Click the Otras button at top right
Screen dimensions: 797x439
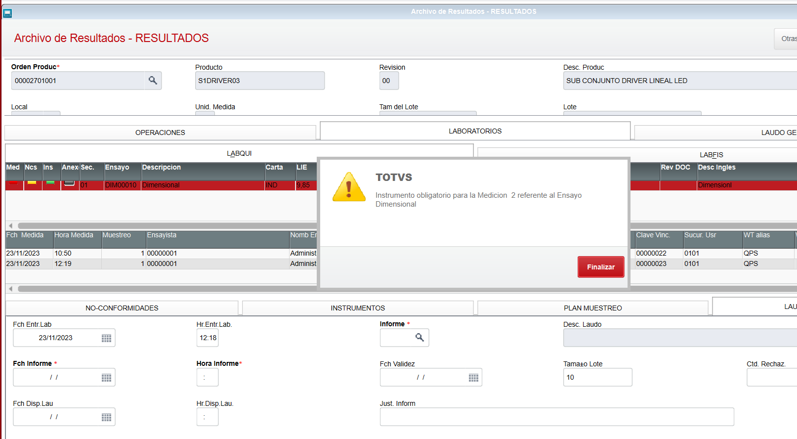coord(786,39)
